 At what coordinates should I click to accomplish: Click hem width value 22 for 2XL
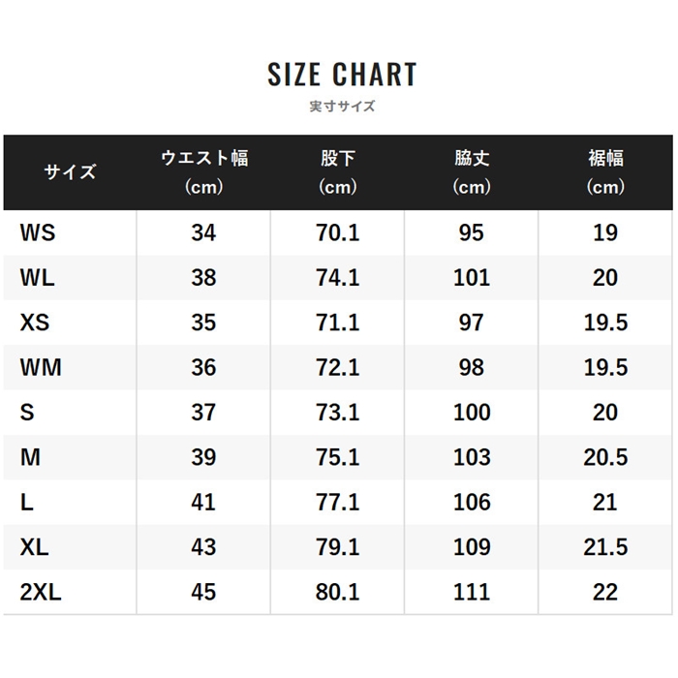[x=605, y=592]
